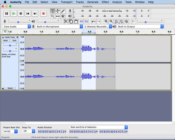Zoom in on the waveform

click(106, 21)
